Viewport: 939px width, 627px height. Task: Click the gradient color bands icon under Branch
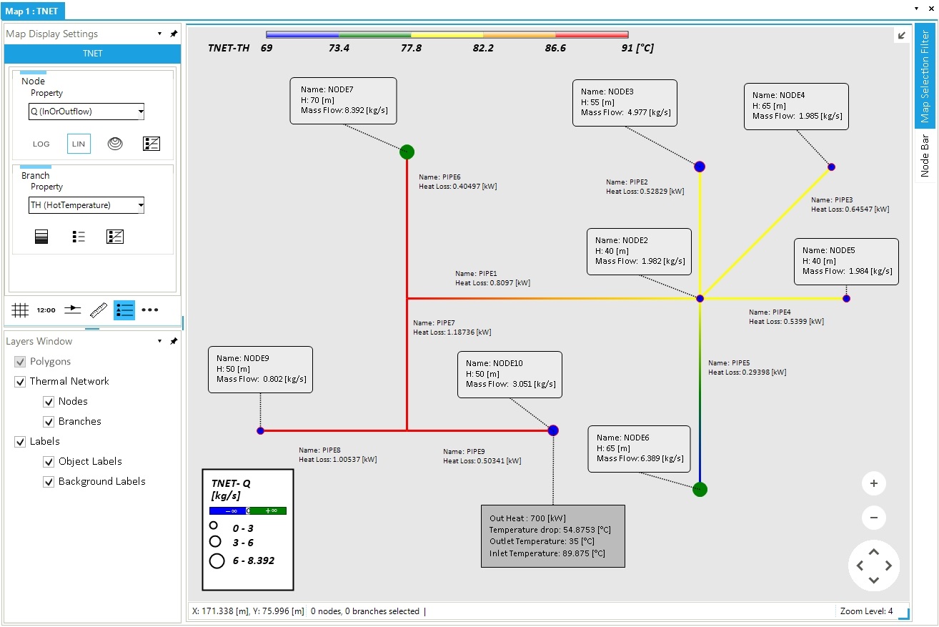[x=41, y=237]
